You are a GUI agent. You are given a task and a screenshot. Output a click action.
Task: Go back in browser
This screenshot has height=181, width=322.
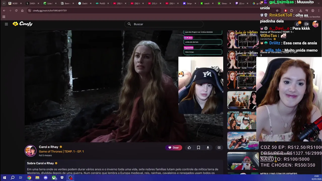(x=4, y=11)
